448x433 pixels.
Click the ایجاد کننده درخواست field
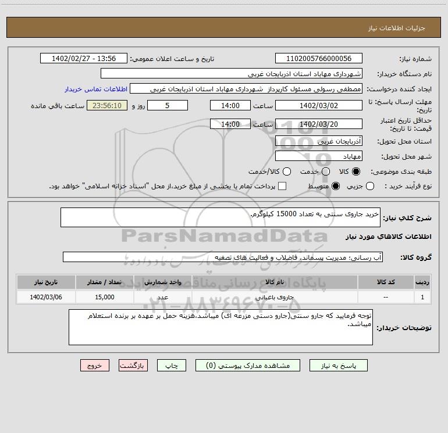pos(246,89)
